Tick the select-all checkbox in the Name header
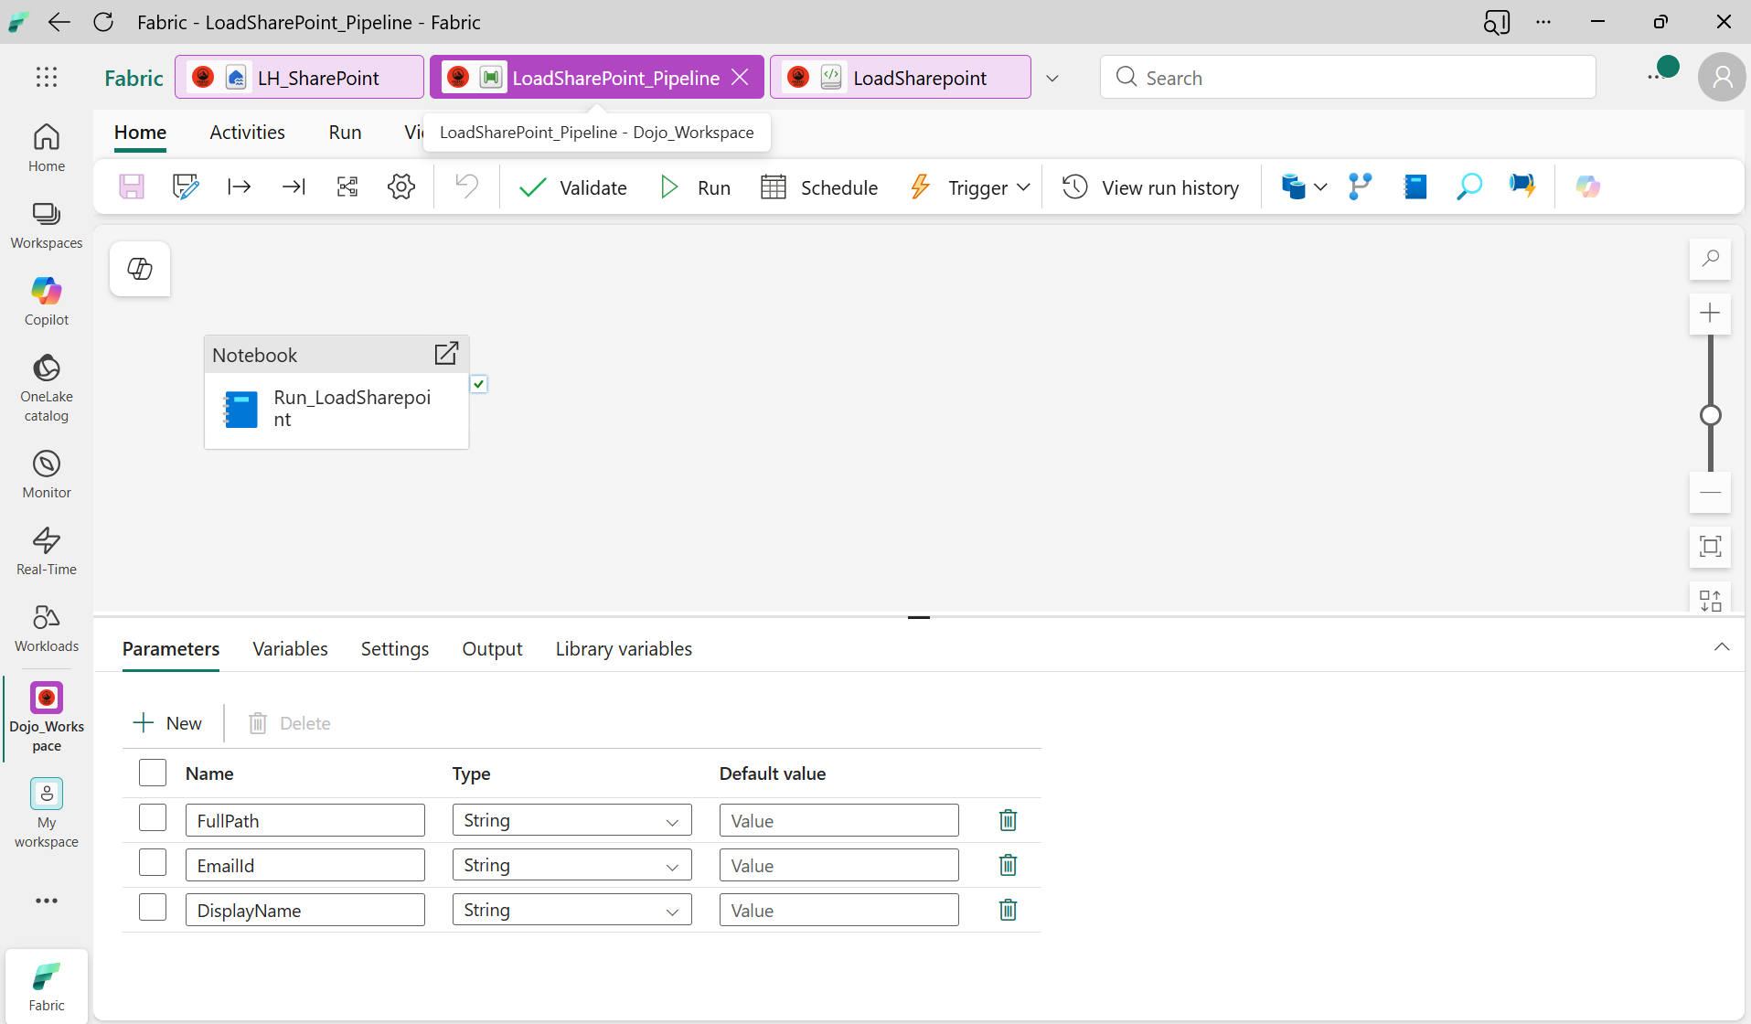1751x1024 pixels. [x=152, y=772]
